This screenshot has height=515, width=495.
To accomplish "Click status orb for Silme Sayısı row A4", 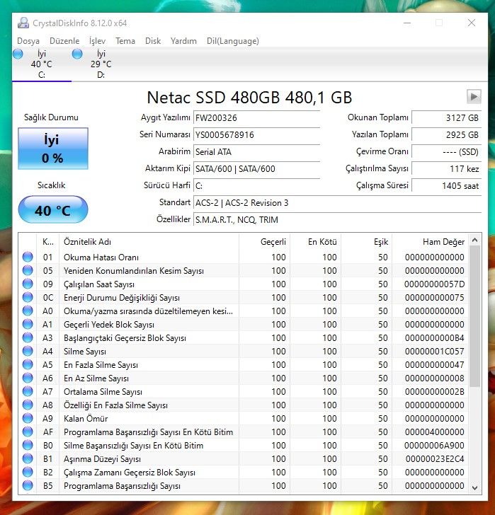I will coord(28,351).
